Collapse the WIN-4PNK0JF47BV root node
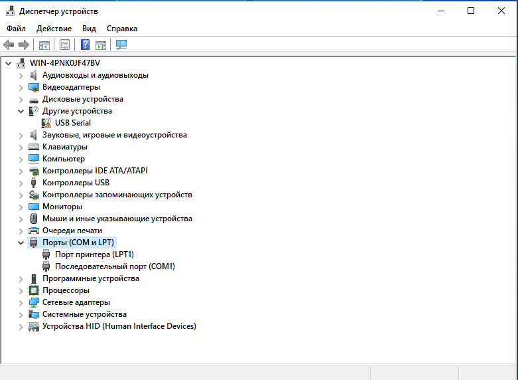 click(x=8, y=63)
